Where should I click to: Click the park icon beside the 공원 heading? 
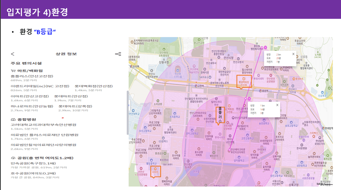click(13, 158)
